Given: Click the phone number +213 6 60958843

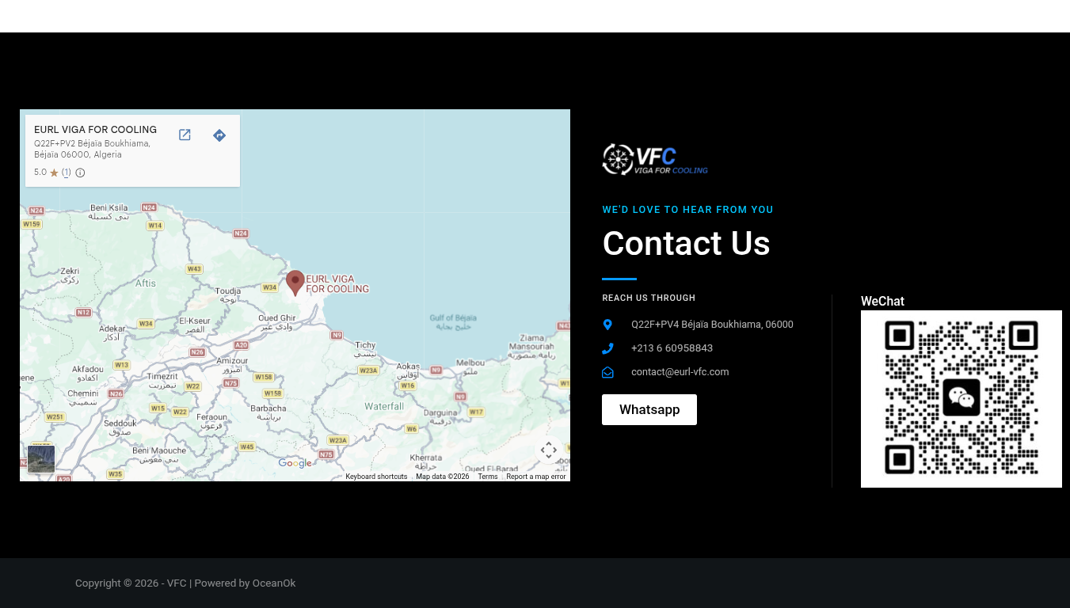Looking at the screenshot, I should [672, 348].
